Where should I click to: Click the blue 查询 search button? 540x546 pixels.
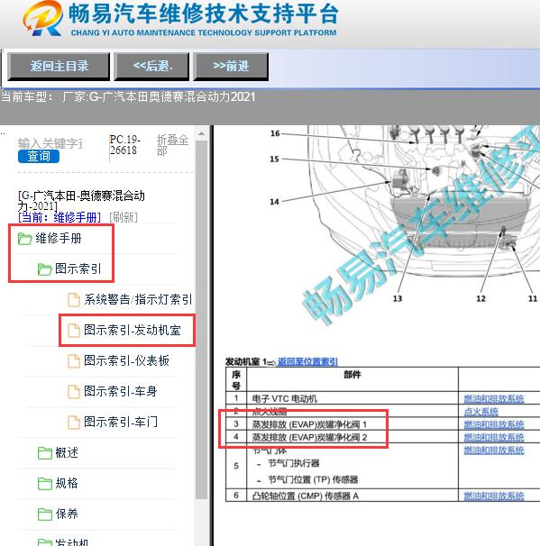39,156
